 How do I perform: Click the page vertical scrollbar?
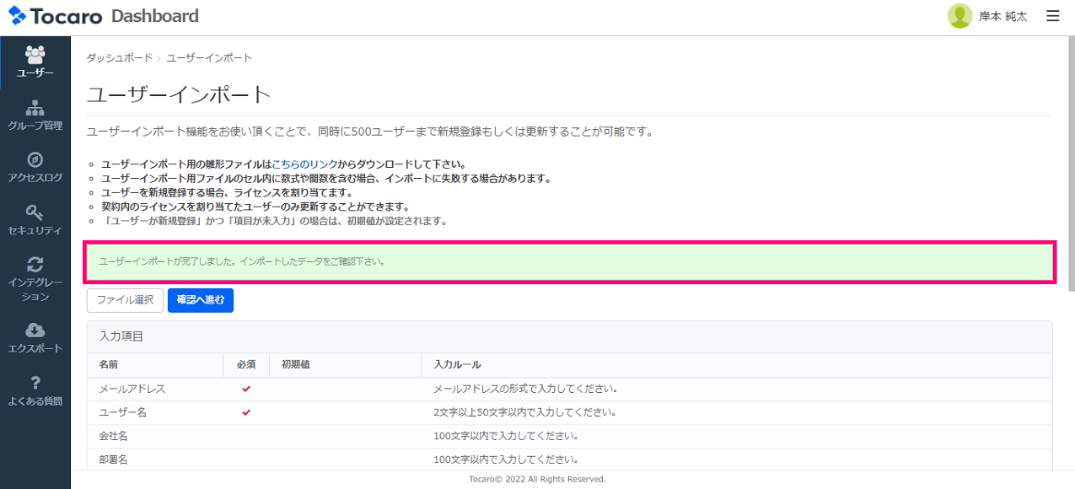click(x=1071, y=169)
